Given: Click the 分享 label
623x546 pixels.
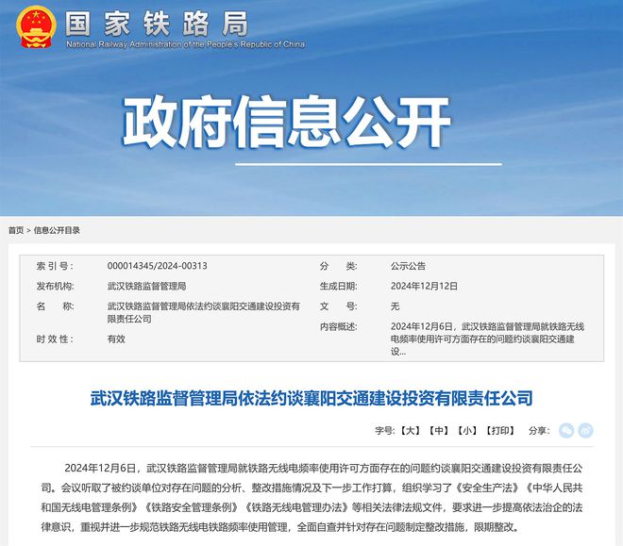Looking at the screenshot, I should click(x=539, y=431).
